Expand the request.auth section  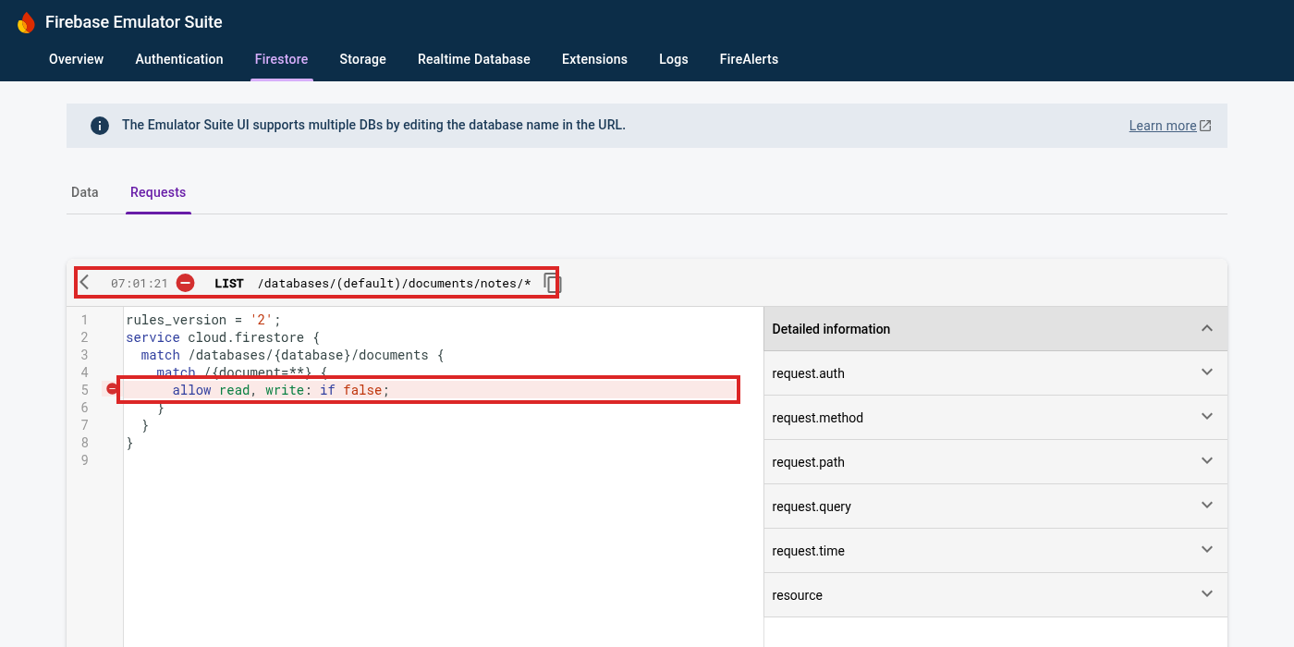[x=995, y=373]
